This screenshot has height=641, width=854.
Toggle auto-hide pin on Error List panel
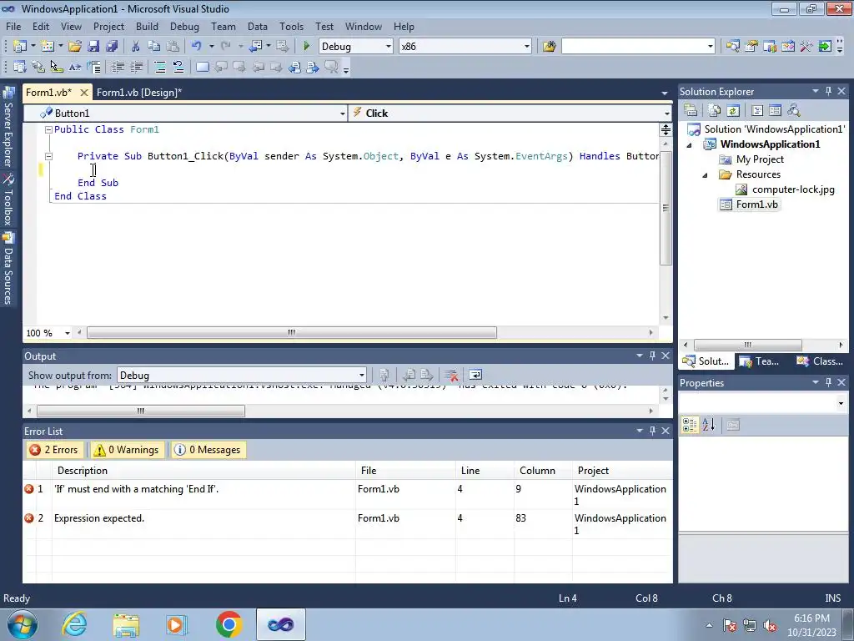pos(652,431)
